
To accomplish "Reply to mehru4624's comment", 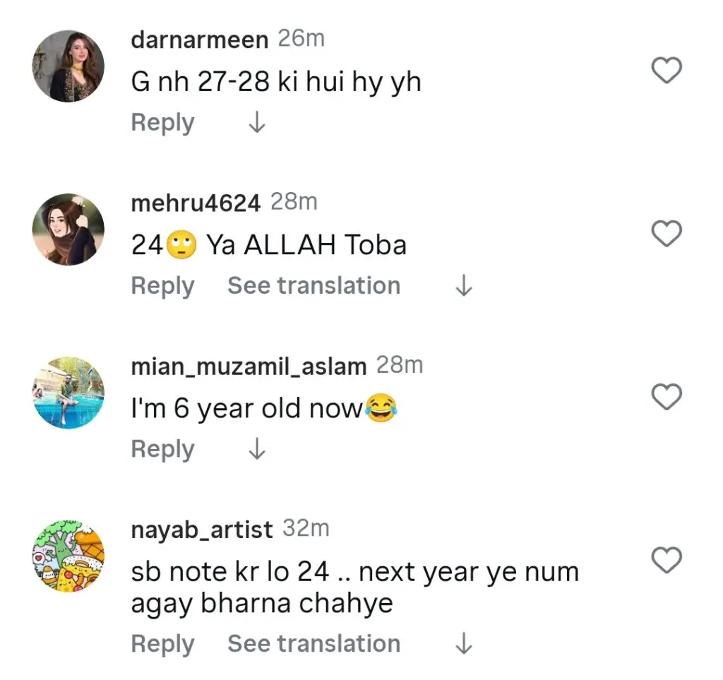I will (162, 286).
